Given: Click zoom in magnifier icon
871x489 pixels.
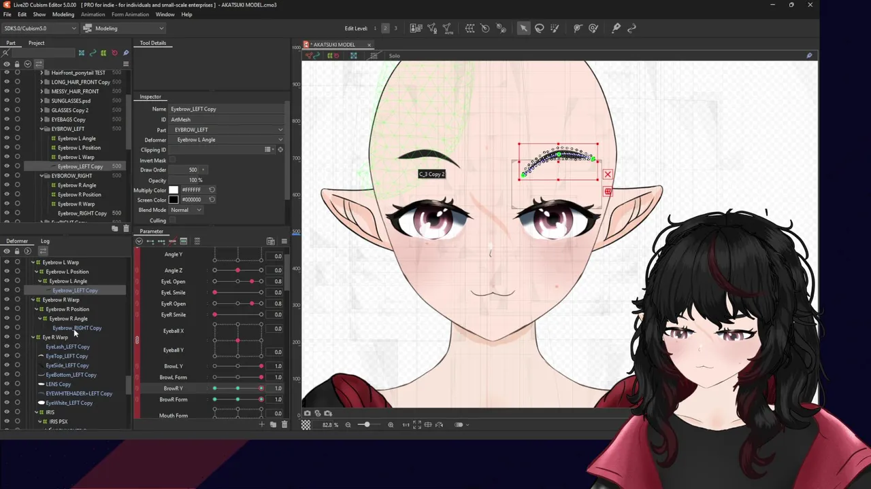Looking at the screenshot, I should 391,424.
